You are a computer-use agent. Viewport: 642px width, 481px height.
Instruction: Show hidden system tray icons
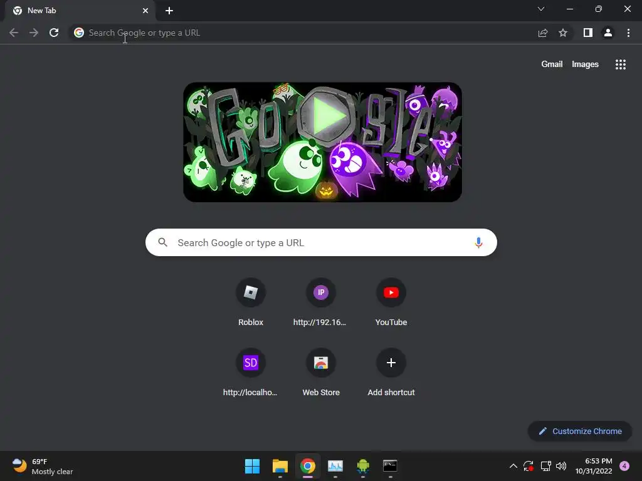click(x=513, y=466)
